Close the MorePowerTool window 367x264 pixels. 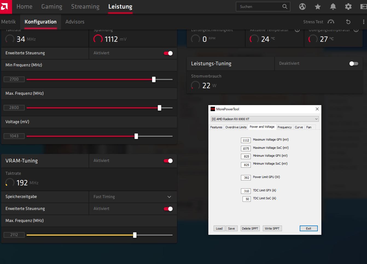point(317,109)
